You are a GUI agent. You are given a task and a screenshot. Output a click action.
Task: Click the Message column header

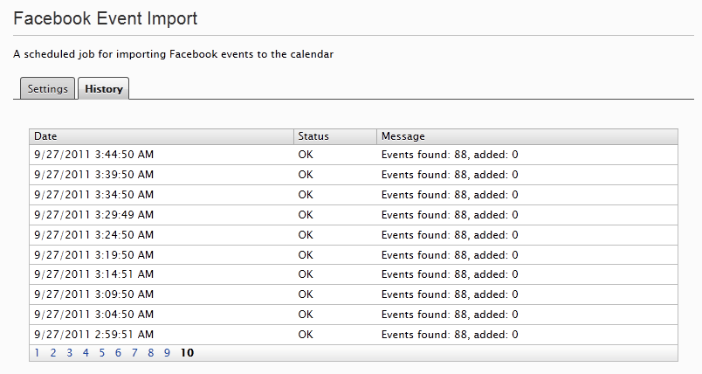pos(403,136)
